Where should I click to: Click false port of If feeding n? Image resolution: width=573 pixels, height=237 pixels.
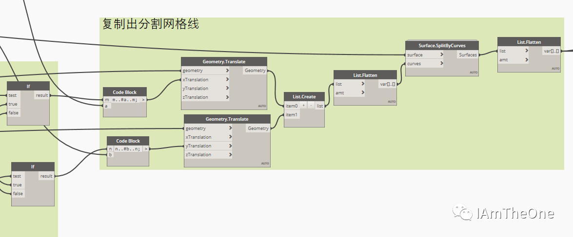click(x=18, y=194)
